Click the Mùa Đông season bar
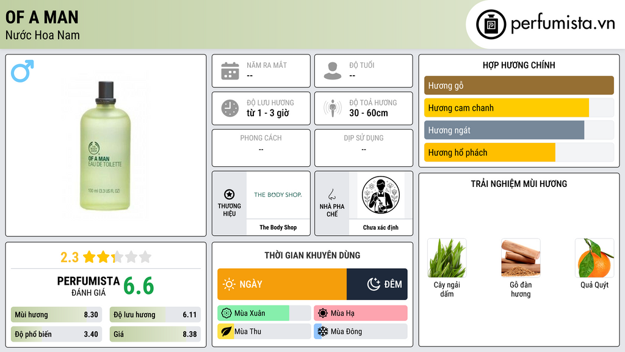 coord(360,332)
